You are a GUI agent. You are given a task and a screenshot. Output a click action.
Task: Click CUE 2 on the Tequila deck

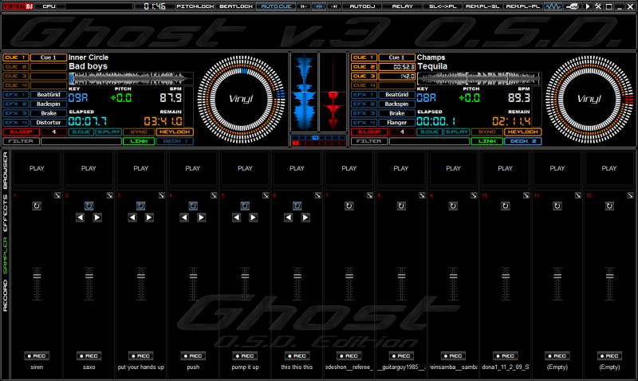(364, 67)
